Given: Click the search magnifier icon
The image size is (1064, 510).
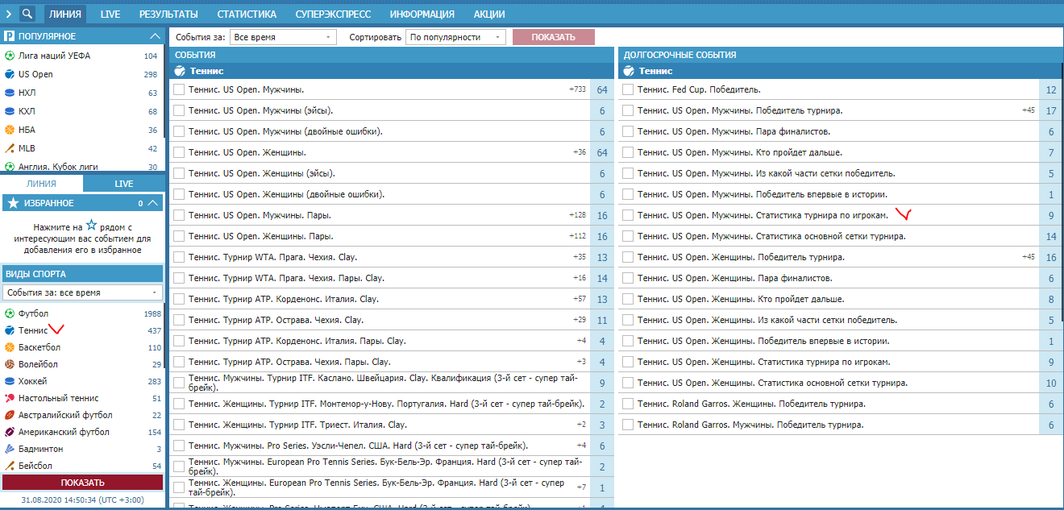Looking at the screenshot, I should click(x=27, y=14).
